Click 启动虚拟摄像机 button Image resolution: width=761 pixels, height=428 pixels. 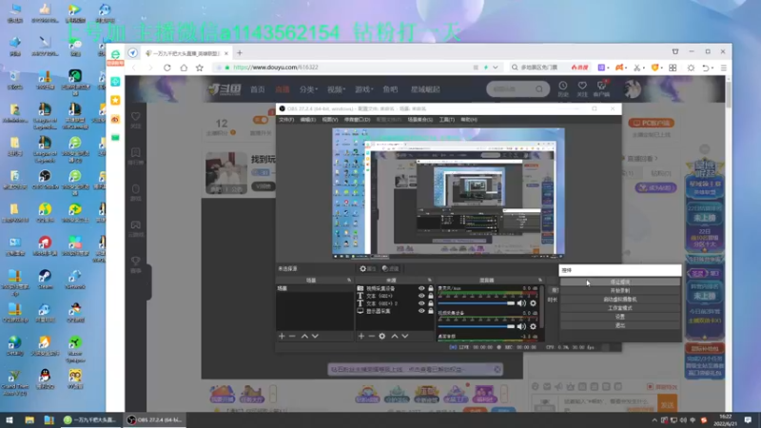tap(620, 300)
